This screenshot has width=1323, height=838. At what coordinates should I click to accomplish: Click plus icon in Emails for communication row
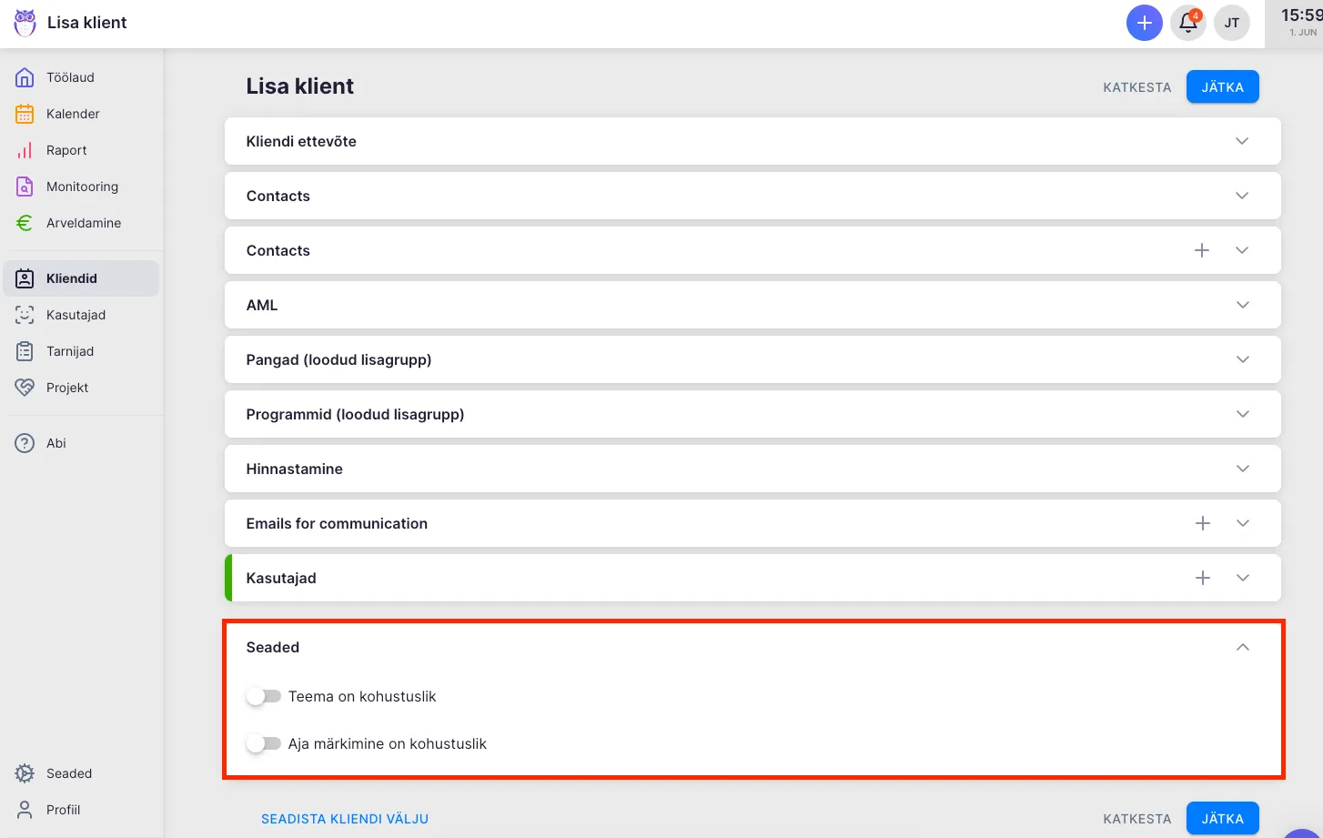(x=1202, y=523)
